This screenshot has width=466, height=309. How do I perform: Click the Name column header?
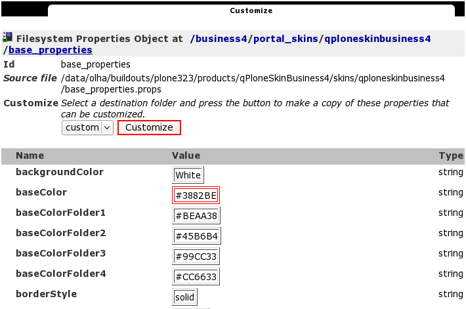coord(30,156)
